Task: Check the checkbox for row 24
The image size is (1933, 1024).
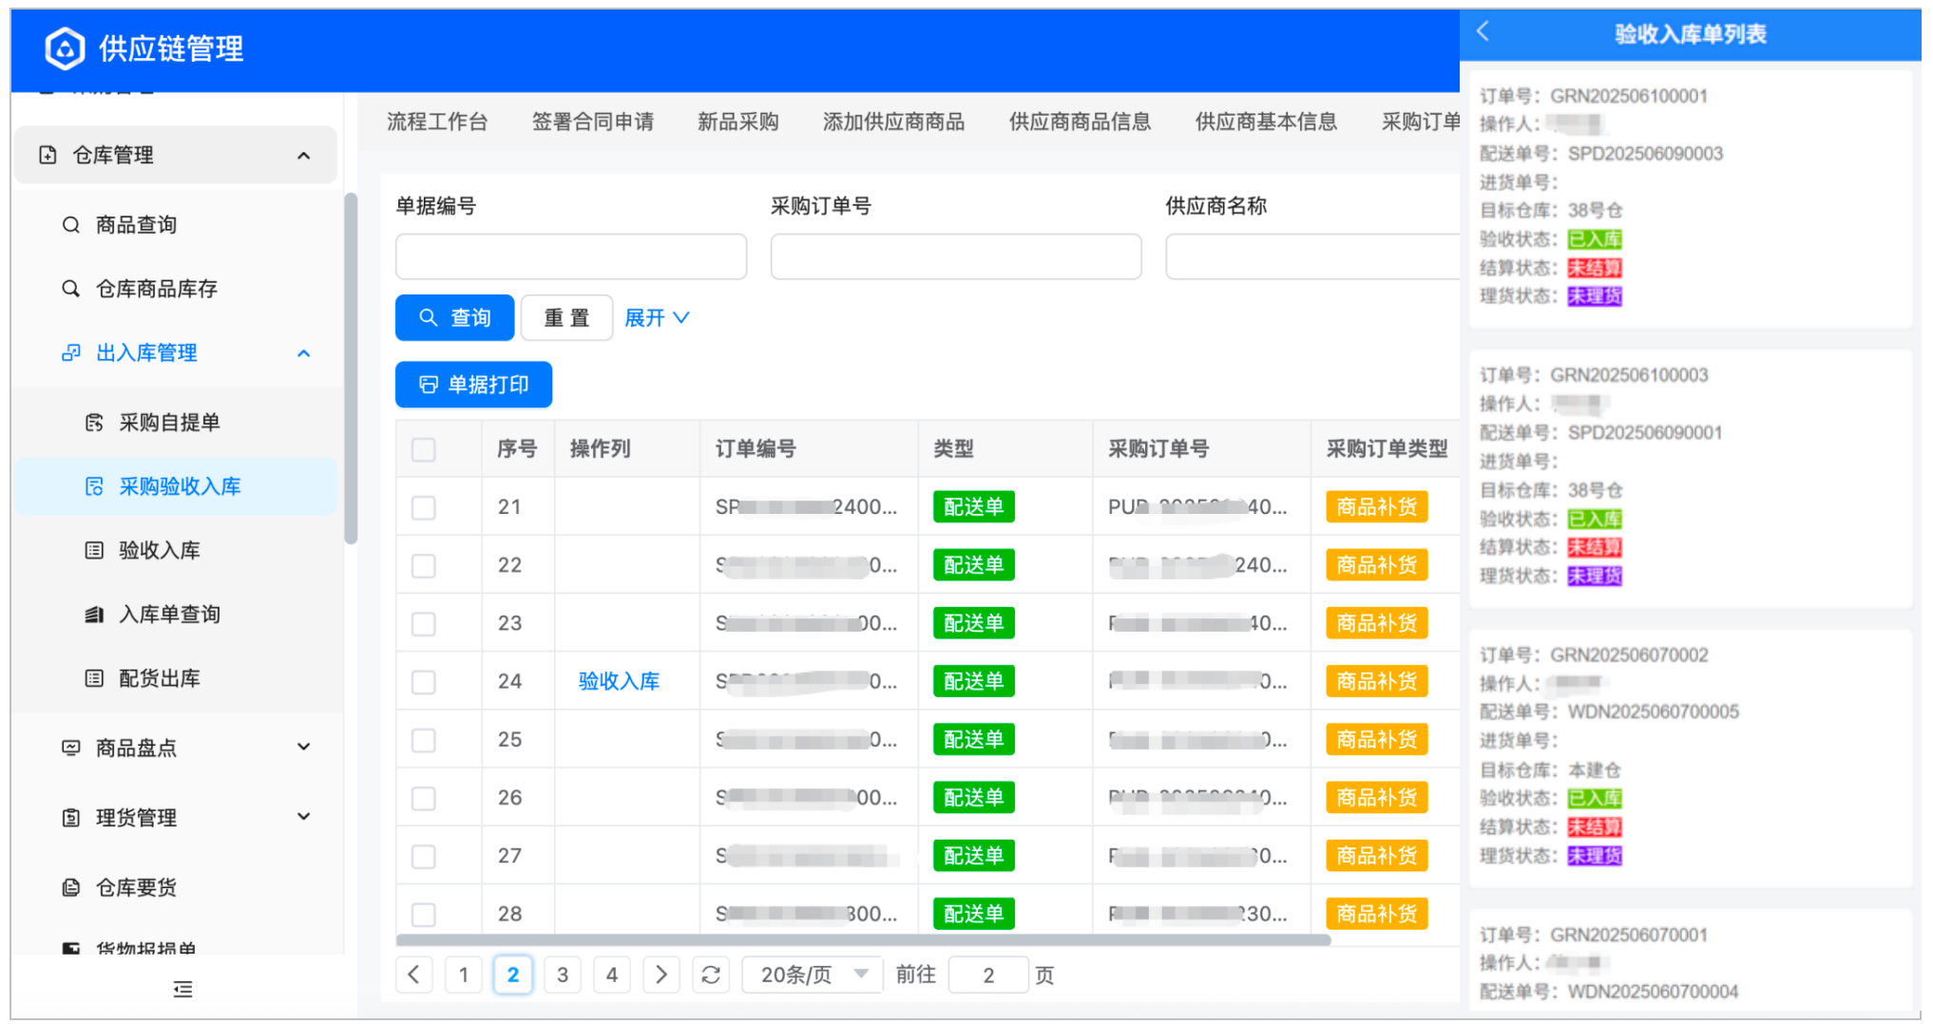Action: (424, 682)
